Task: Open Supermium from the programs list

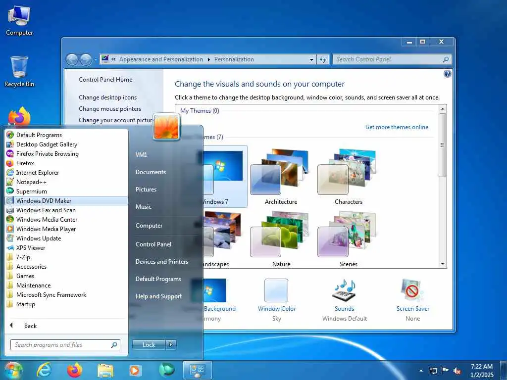Action: (66, 191)
